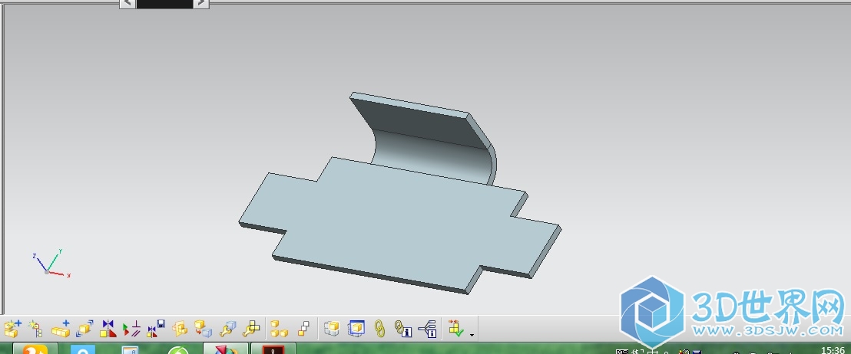Click the XYZ view triad

point(50,263)
